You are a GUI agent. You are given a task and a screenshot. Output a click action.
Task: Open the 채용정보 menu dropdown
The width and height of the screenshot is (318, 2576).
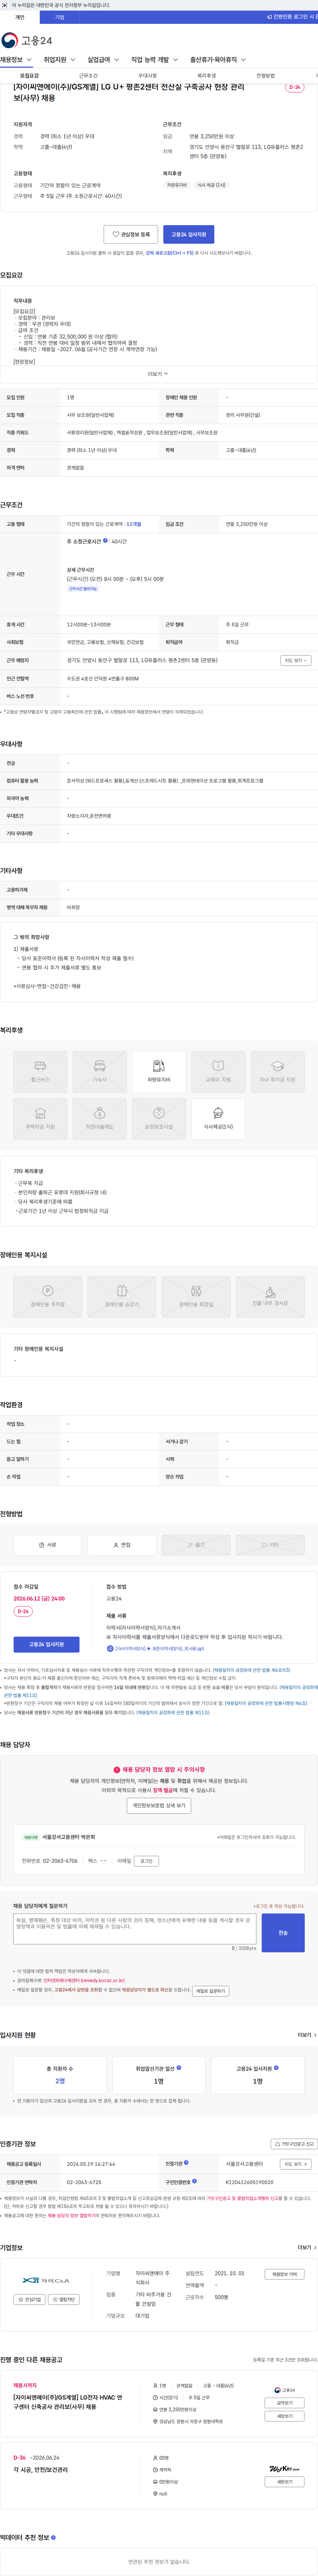(16, 60)
